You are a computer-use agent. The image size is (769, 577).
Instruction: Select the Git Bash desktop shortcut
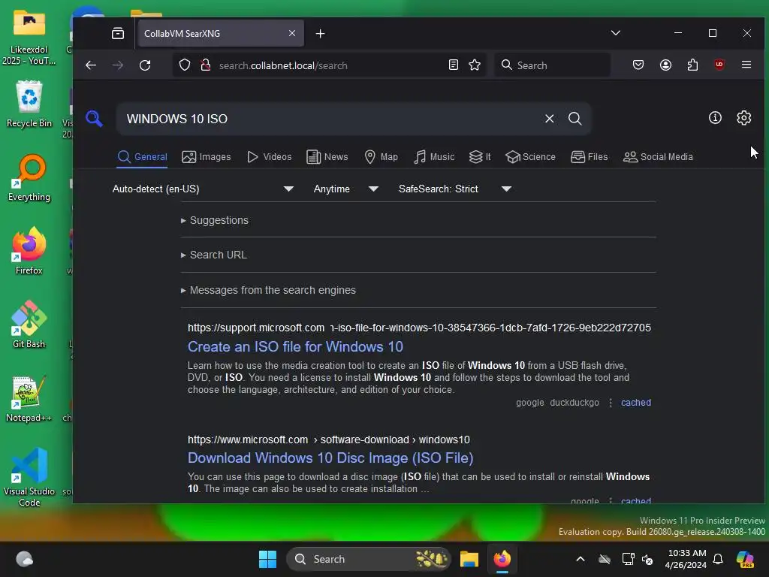29,325
